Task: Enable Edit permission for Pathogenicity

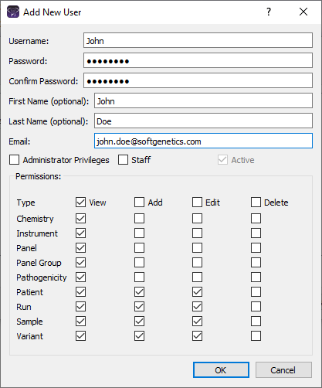Action: pos(197,277)
